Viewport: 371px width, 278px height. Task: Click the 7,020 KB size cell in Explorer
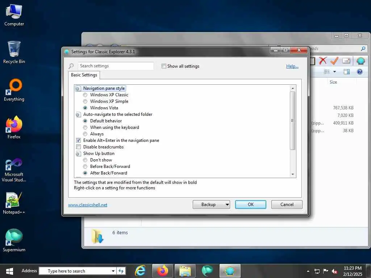point(345,115)
